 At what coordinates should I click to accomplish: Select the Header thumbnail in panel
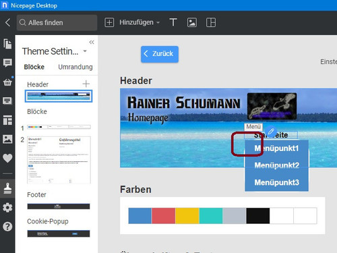pyautogui.click(x=59, y=96)
